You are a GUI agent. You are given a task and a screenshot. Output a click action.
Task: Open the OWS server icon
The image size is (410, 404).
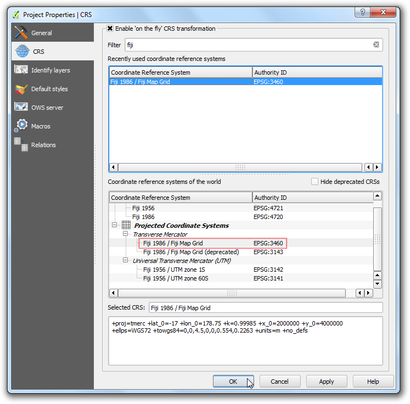(x=21, y=108)
